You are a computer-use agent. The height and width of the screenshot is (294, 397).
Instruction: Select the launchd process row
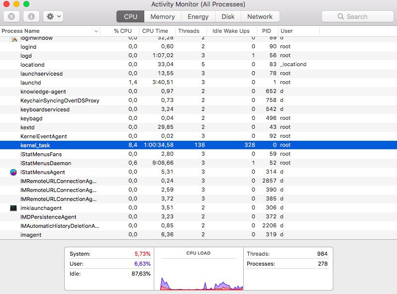(198, 83)
